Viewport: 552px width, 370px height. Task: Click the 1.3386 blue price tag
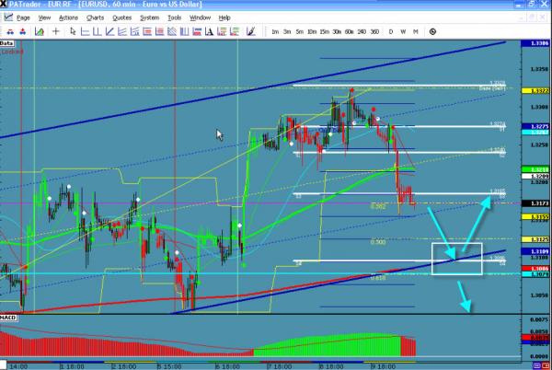coord(537,43)
